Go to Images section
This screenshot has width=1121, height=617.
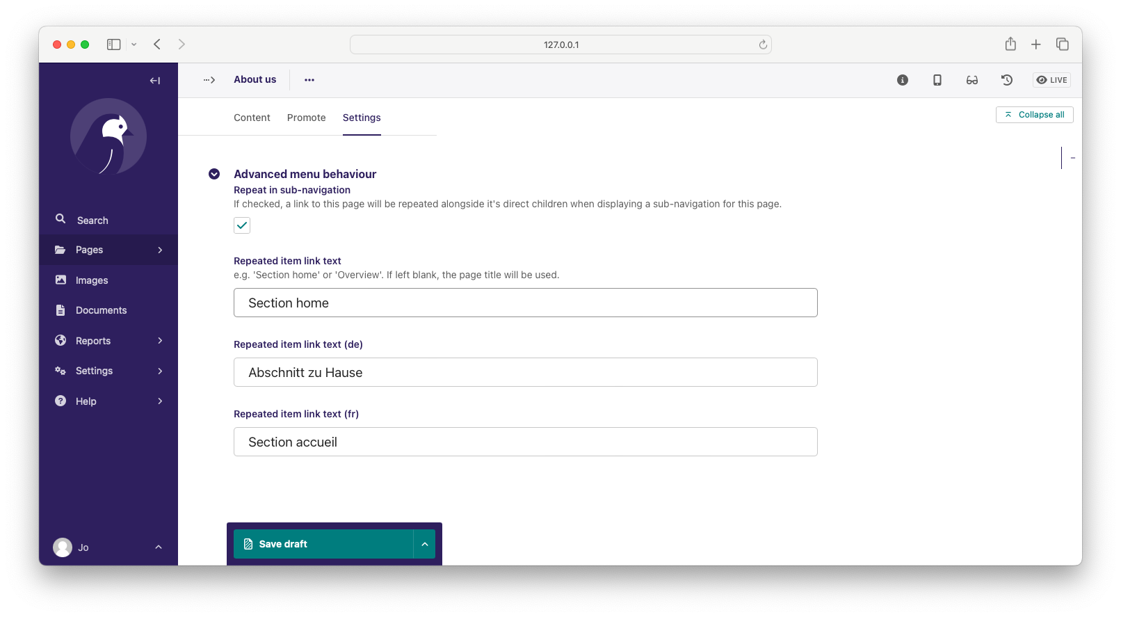[x=108, y=280]
